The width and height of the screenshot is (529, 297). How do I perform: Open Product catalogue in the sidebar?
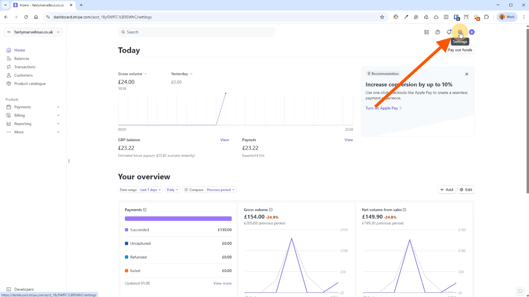[x=30, y=84]
